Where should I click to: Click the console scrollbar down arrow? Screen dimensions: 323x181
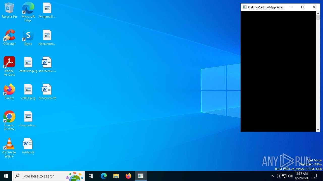(x=318, y=130)
